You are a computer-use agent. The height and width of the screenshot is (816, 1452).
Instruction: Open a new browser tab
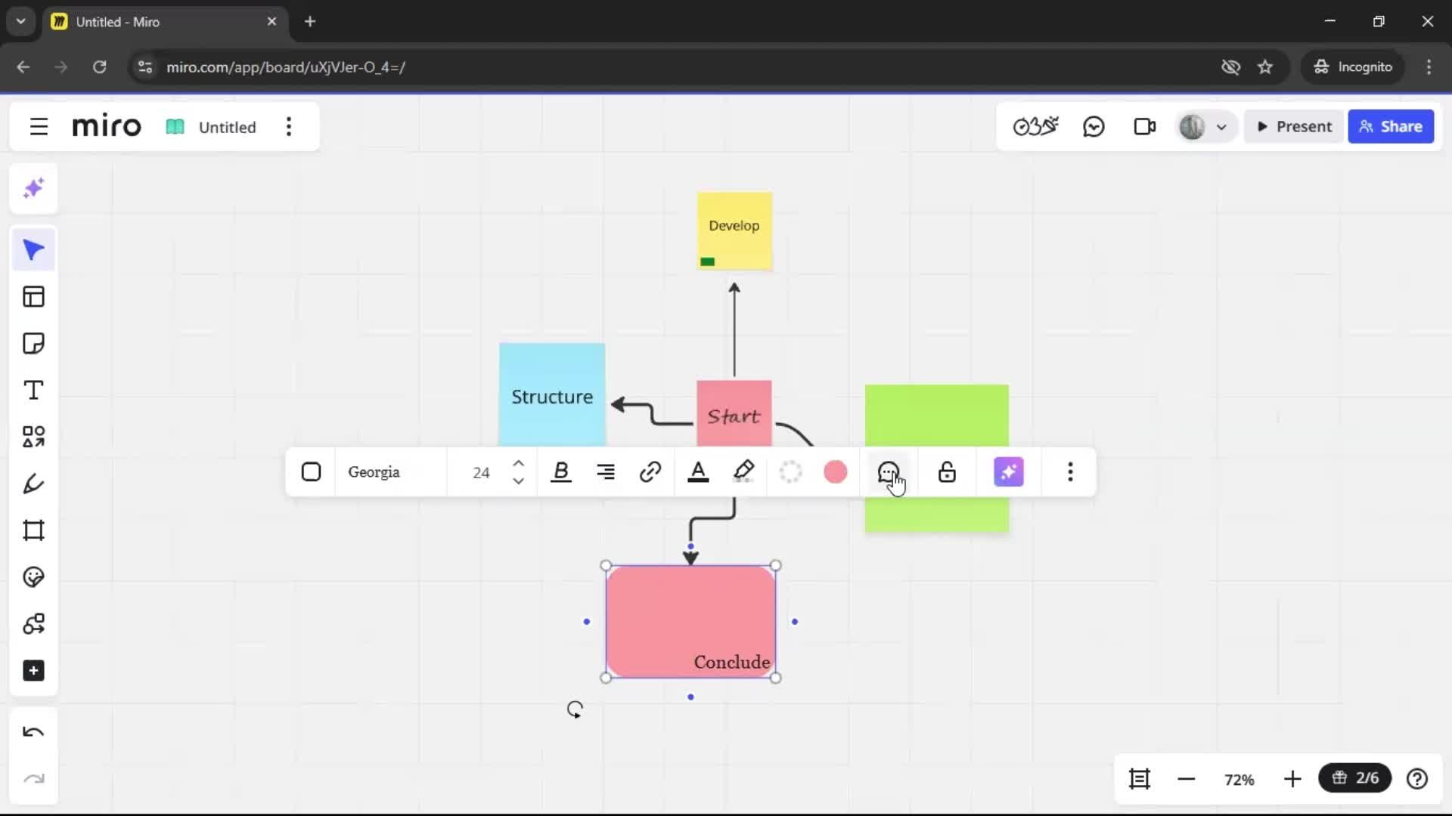[x=310, y=22]
